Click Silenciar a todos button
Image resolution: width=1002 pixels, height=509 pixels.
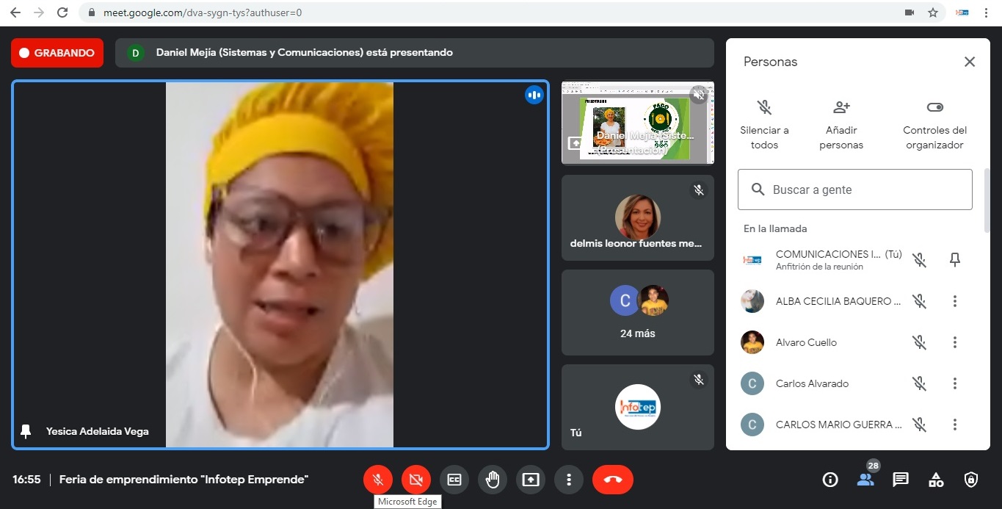[x=764, y=108]
